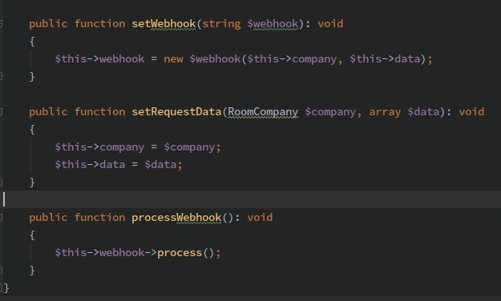Click data property inside new $webhook call
The image size is (501, 301).
407,58
